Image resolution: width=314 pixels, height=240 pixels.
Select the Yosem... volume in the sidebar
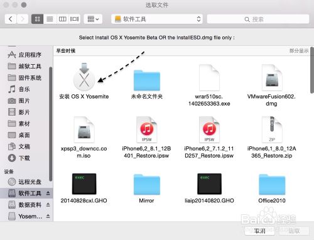(x=24, y=216)
